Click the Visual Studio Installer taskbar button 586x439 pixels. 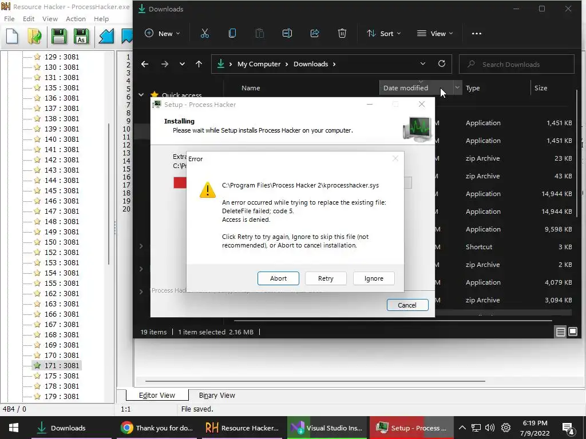(x=327, y=428)
